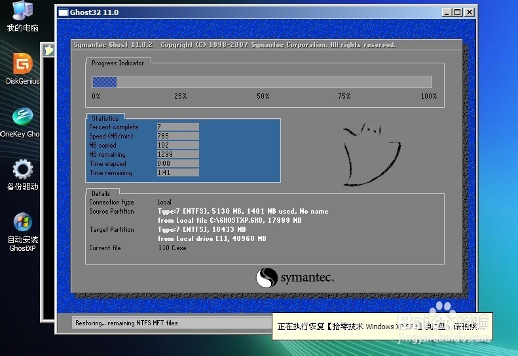Click the restore progress bar

(261, 82)
